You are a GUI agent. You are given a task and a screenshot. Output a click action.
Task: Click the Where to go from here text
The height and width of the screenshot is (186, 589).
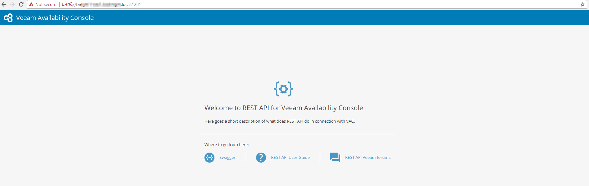pos(227,145)
